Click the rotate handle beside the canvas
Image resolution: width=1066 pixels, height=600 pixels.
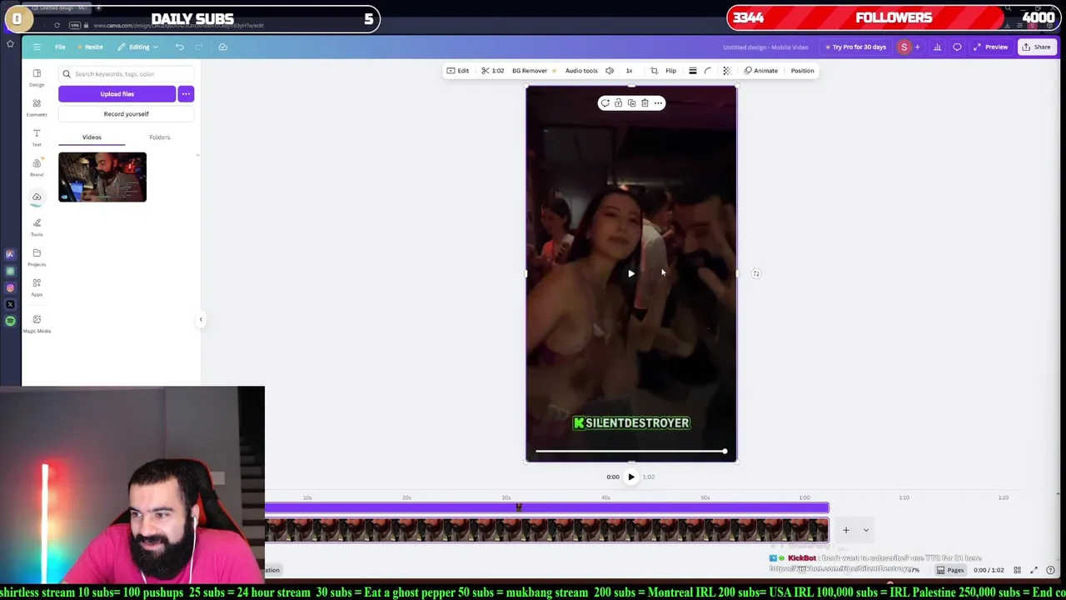[756, 273]
